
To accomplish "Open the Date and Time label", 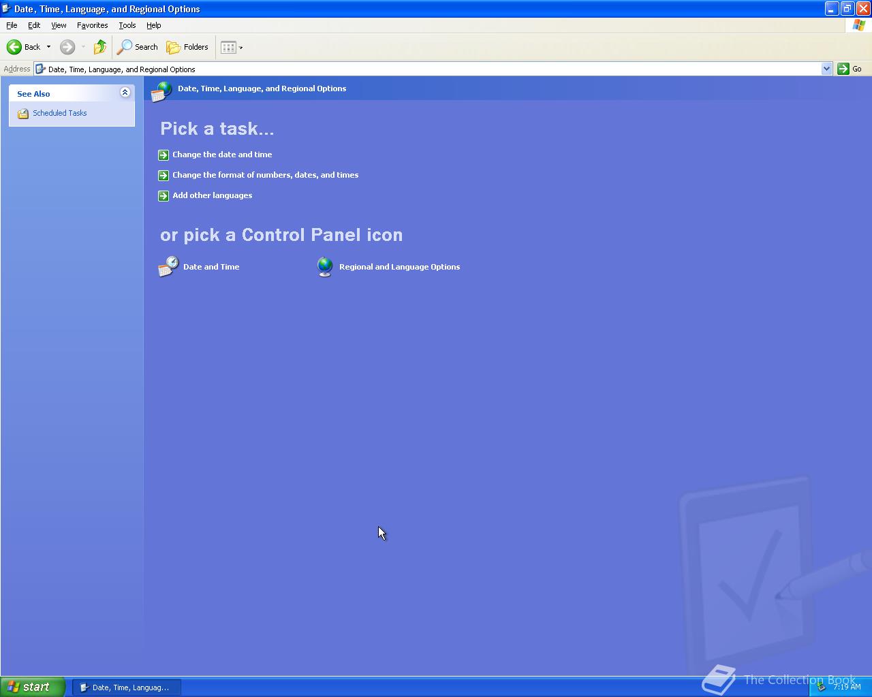I will (211, 267).
